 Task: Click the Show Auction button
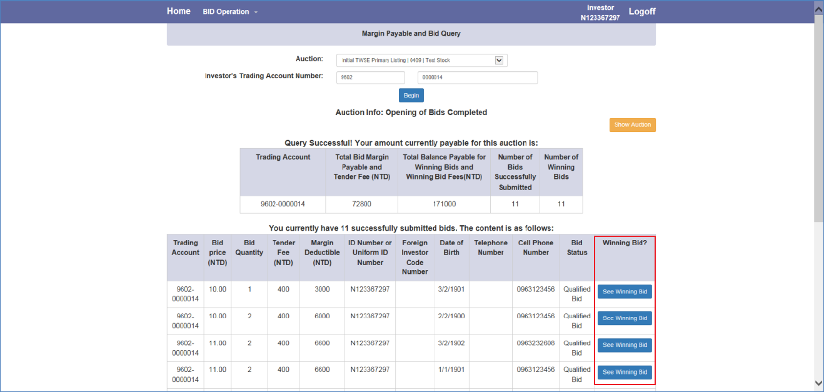click(633, 125)
